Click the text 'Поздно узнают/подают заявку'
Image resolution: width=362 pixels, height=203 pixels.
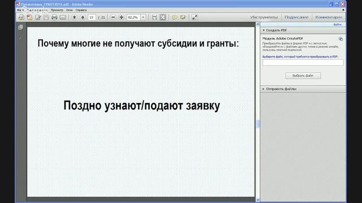click(141, 105)
